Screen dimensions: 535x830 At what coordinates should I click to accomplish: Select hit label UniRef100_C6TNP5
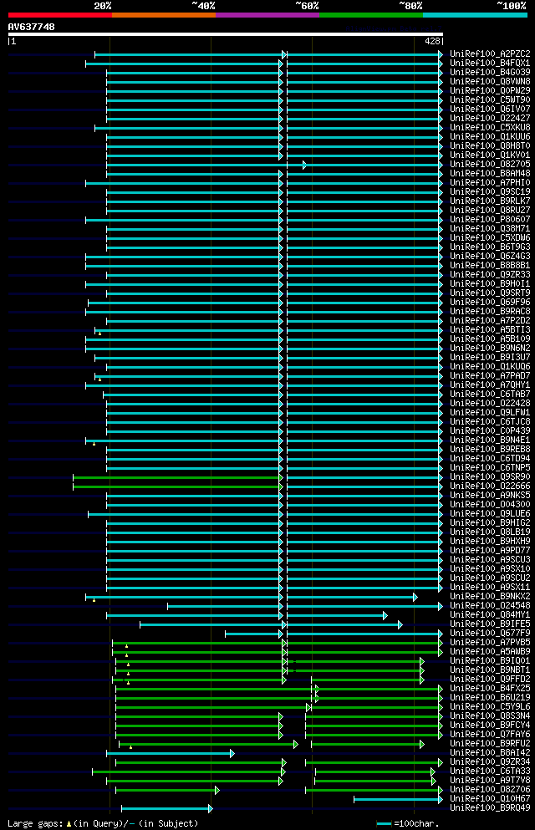coord(490,468)
